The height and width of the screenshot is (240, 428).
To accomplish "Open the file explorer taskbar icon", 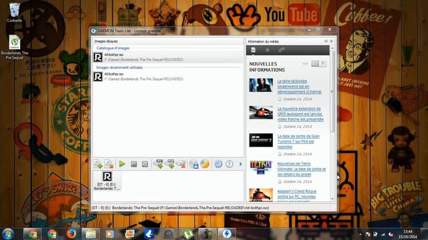I will [91, 234].
